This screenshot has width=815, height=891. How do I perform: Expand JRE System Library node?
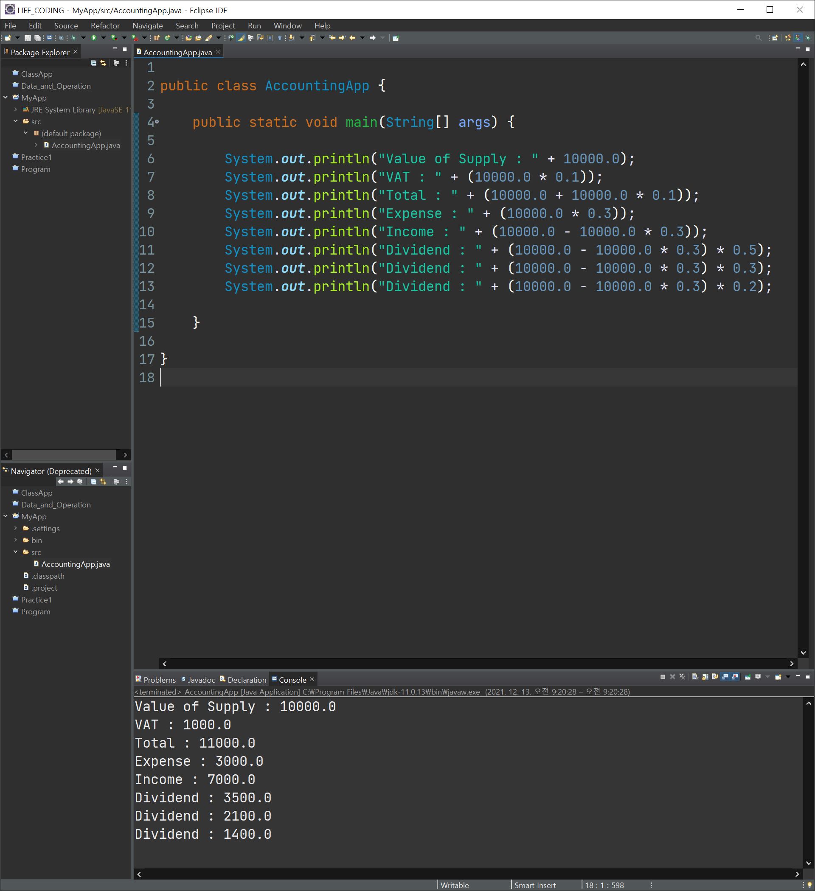[x=16, y=109]
